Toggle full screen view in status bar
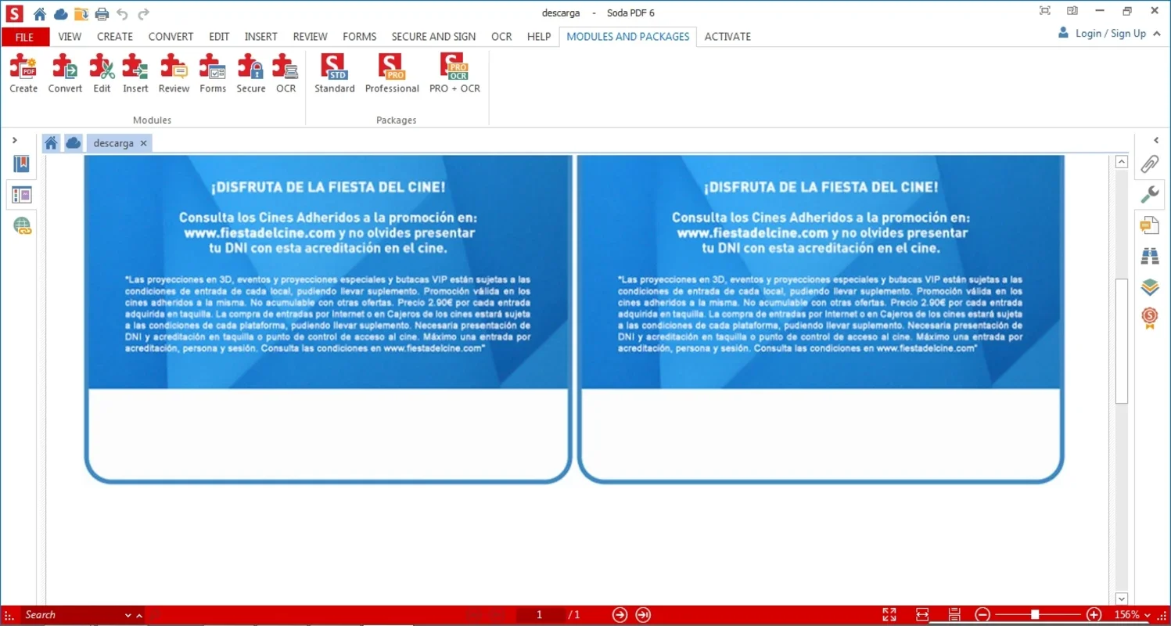The height and width of the screenshot is (626, 1171). (x=889, y=615)
